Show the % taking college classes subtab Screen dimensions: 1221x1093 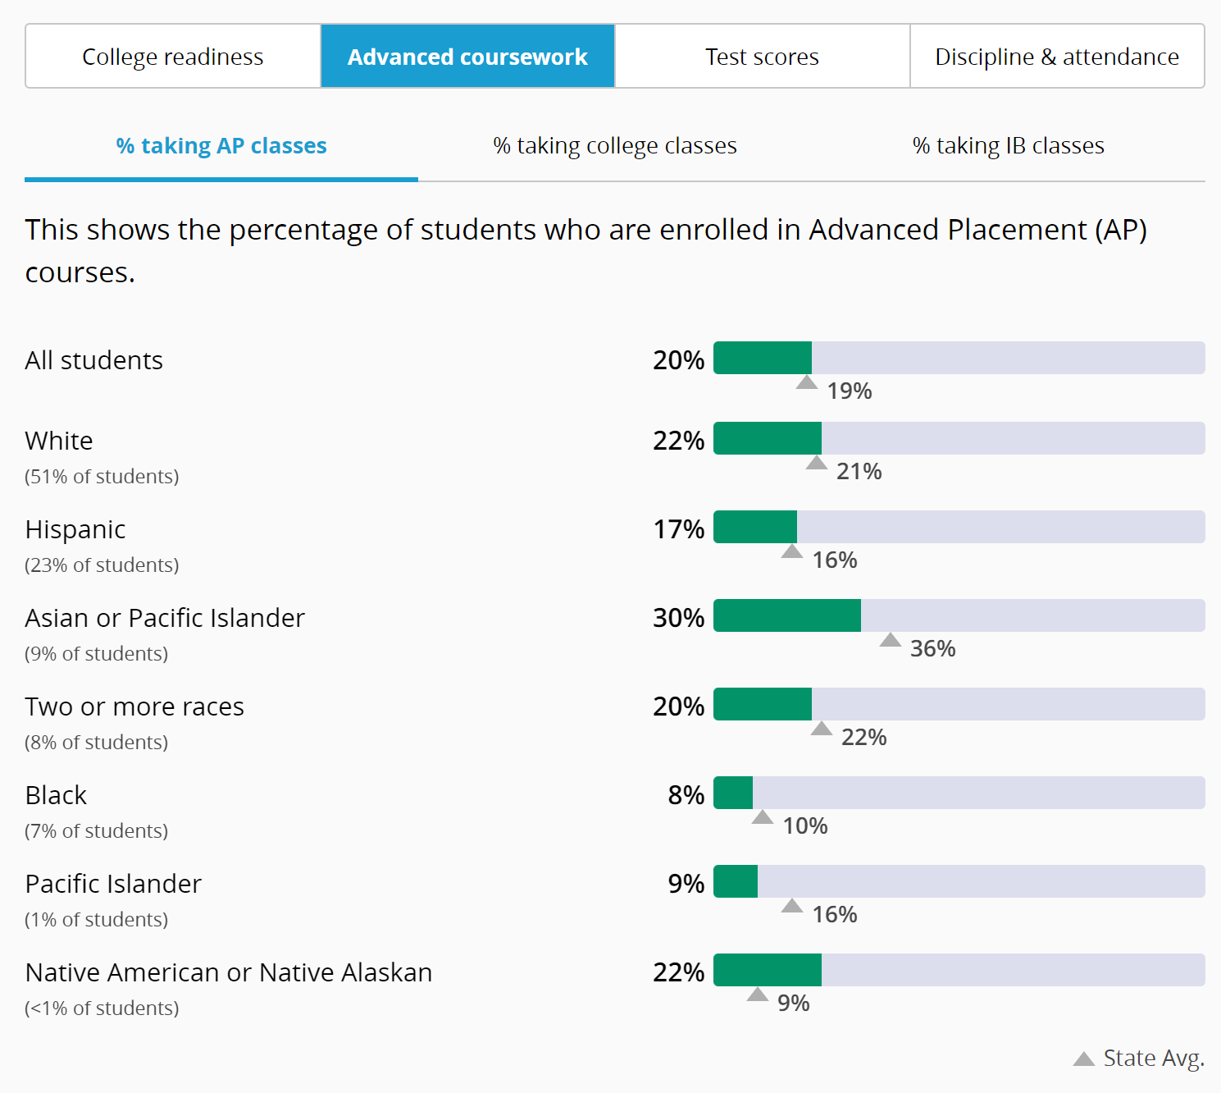615,146
